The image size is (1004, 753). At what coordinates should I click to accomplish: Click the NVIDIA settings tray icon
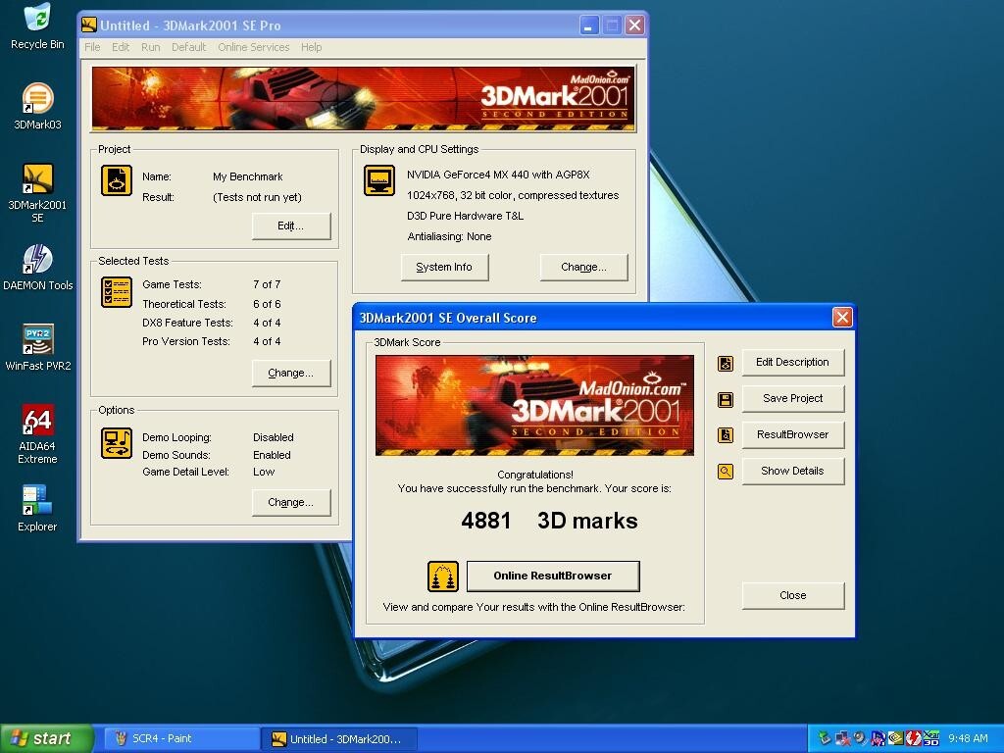click(896, 738)
